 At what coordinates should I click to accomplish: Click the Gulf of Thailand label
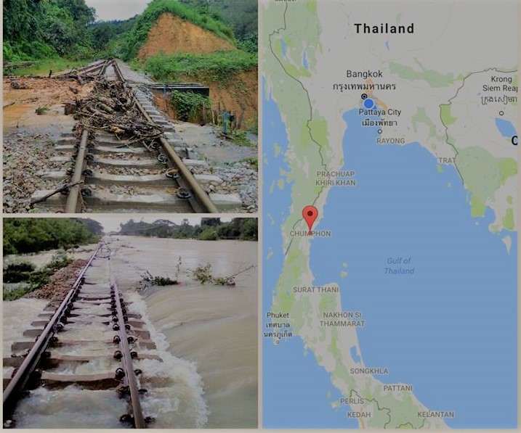(399, 266)
